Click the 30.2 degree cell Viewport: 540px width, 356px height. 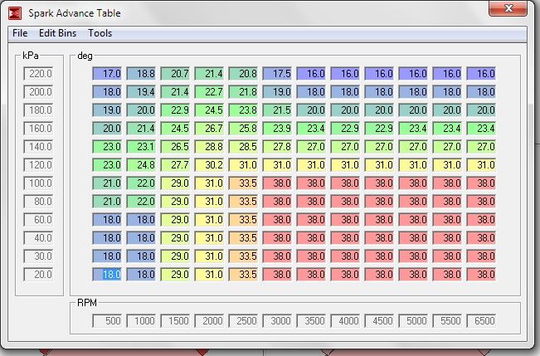point(209,164)
